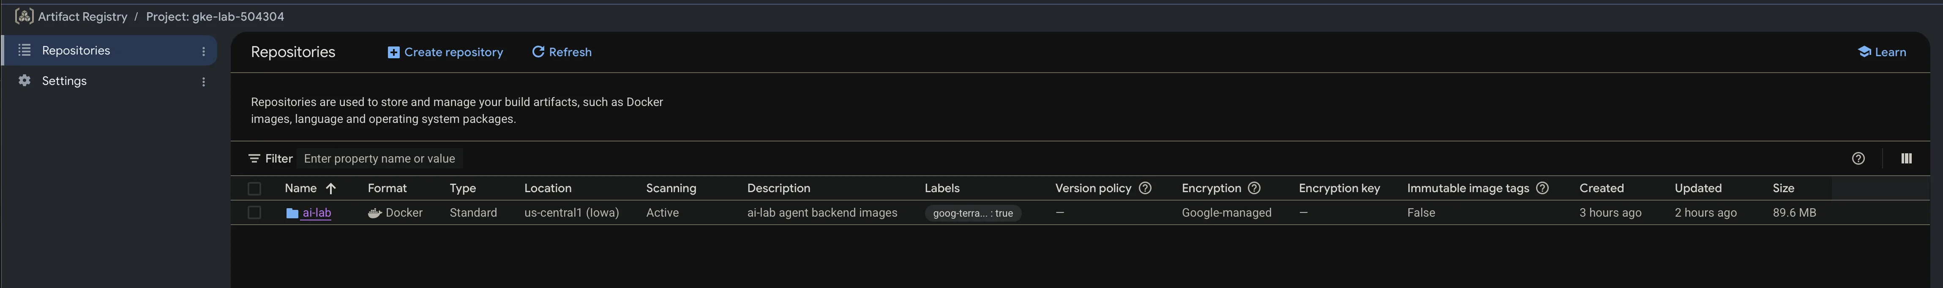Click the Encryption key column header

point(1339,188)
